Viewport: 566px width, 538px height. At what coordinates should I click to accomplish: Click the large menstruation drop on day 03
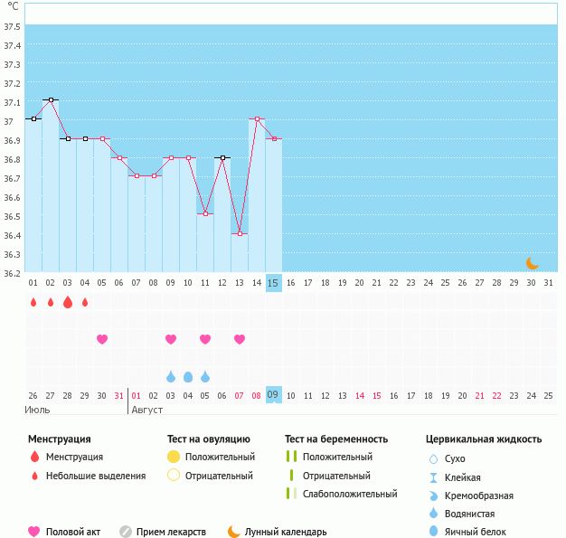tap(68, 303)
